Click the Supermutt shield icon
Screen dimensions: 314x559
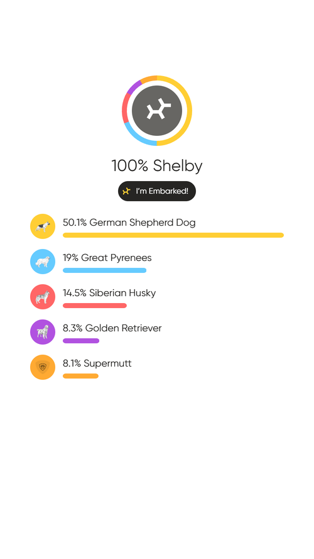43,367
